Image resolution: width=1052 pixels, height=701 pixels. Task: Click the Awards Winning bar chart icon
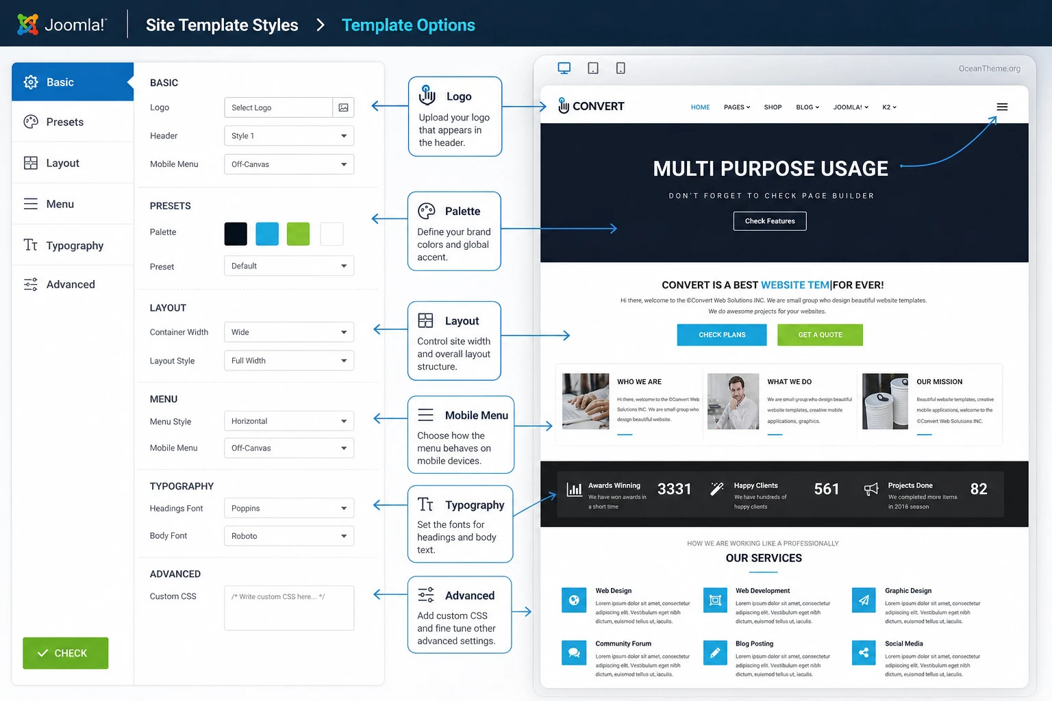coord(574,489)
